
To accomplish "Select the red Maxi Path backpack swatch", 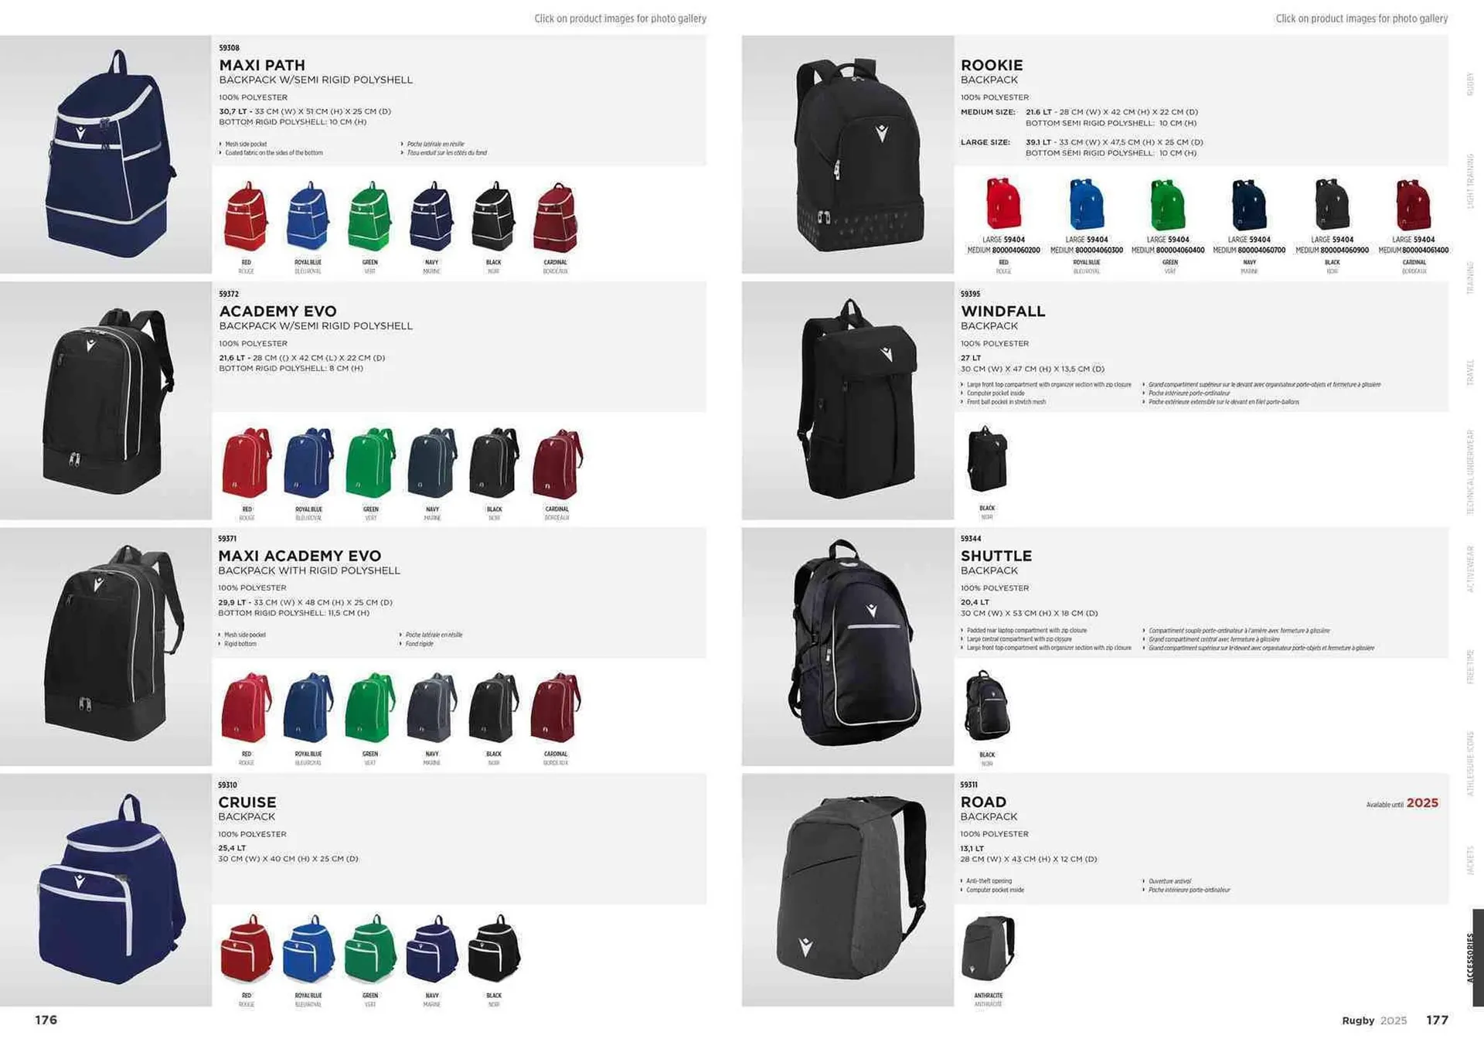I will [x=246, y=216].
